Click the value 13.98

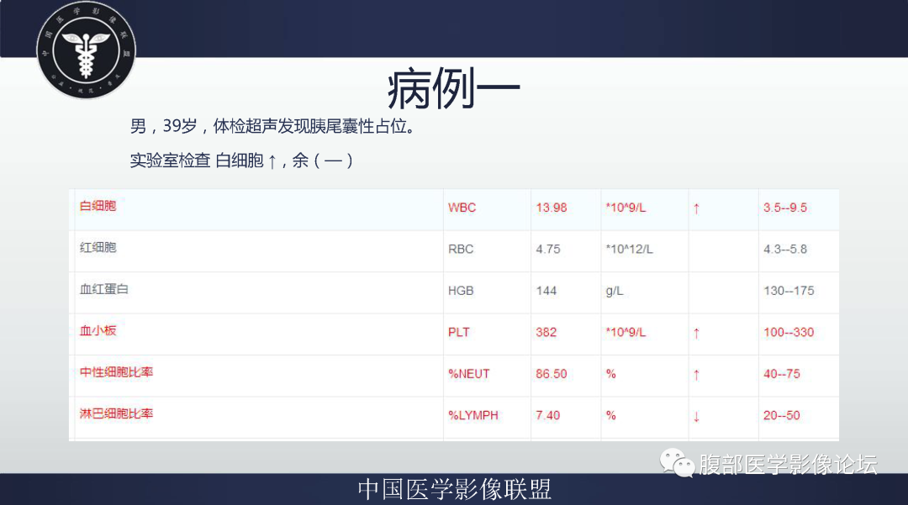[552, 208]
